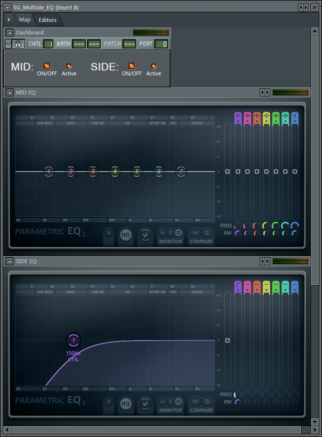Click the main level slider handle in MID EQ
Viewport: 322px width, 437px height.
227,171
